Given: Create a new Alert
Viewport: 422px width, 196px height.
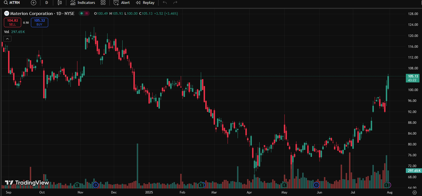Looking at the screenshot, I should (x=122, y=3).
